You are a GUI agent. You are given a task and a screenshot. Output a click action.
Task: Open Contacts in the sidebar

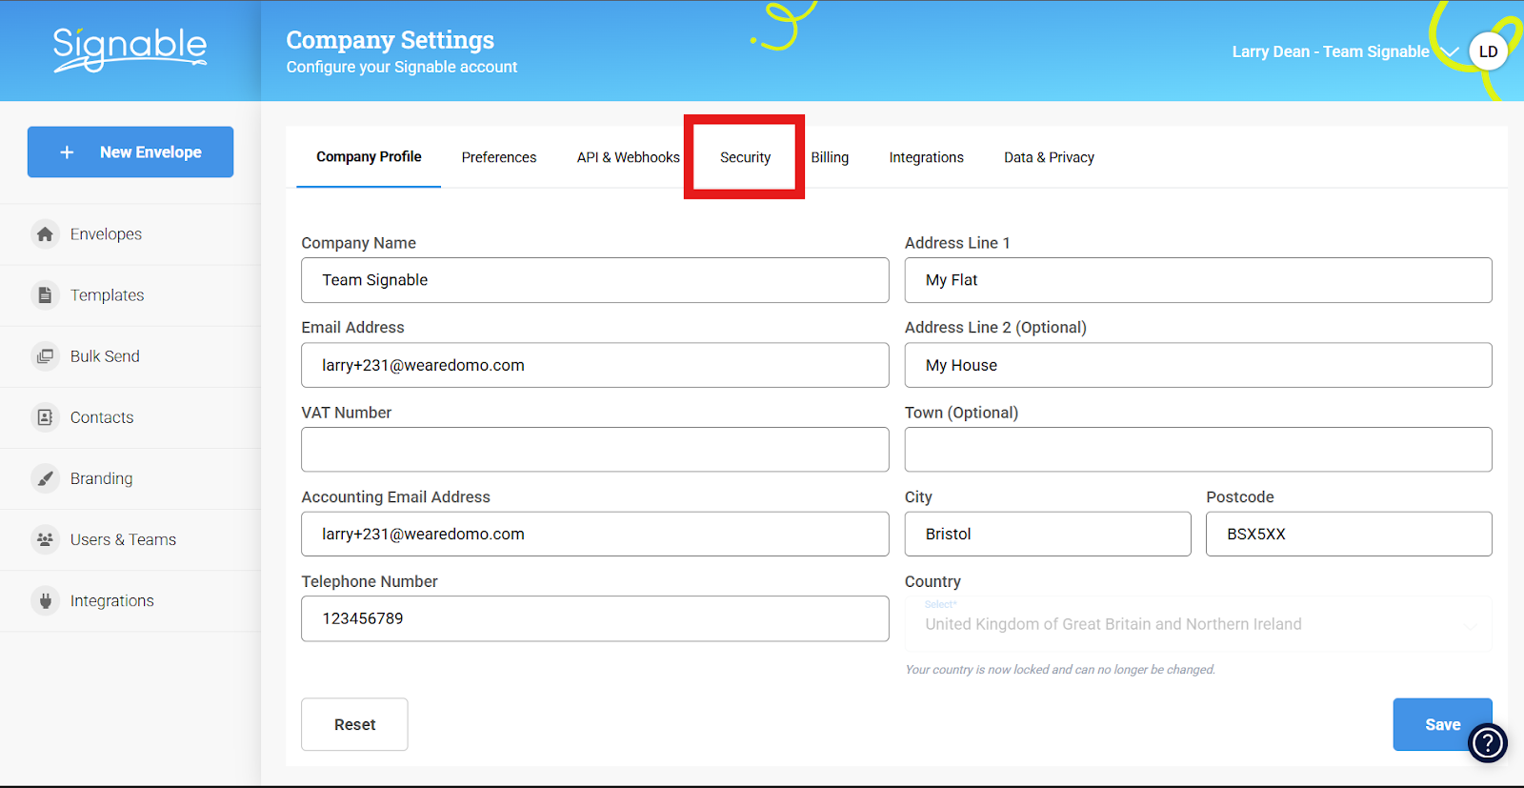coord(130,416)
